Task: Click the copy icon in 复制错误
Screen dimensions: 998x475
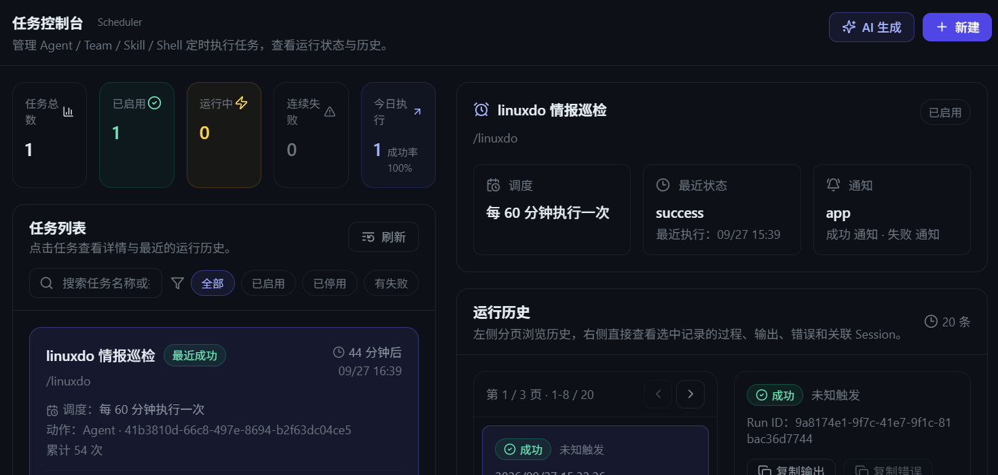Action: [862, 470]
